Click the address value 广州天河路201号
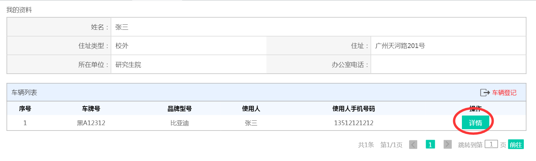This screenshot has height=161, width=536. click(x=400, y=46)
